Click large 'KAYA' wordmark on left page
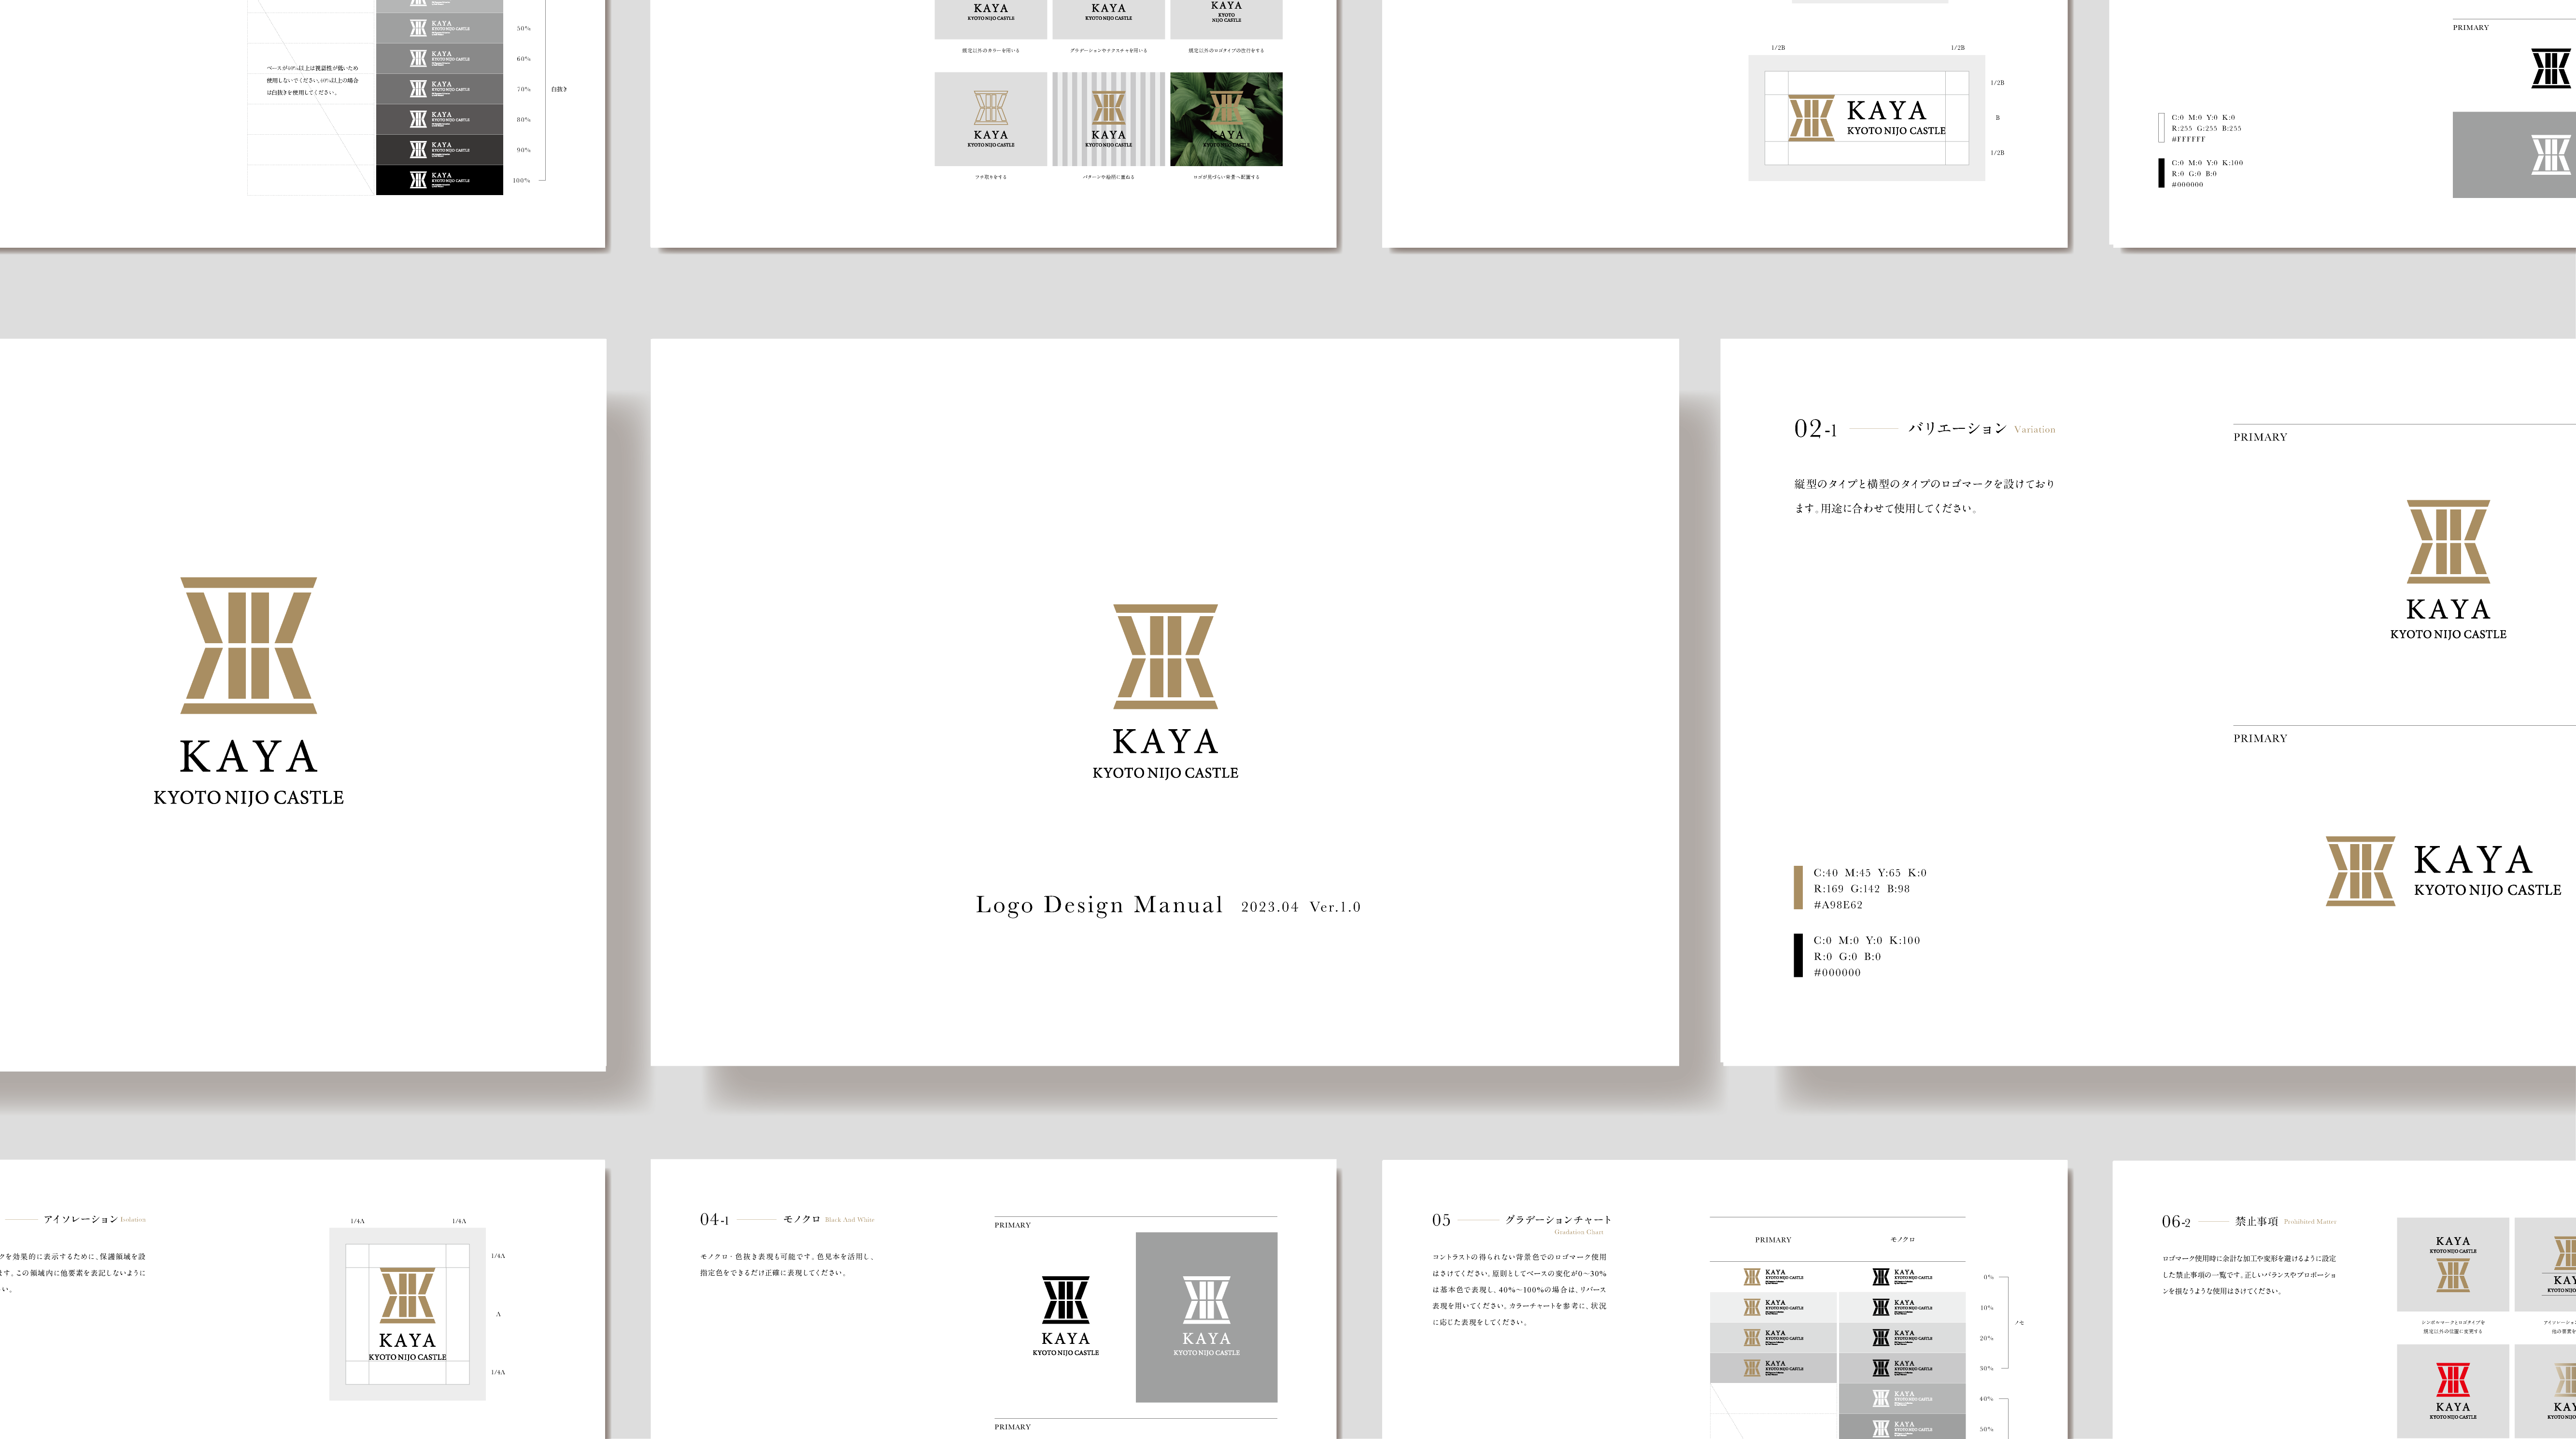The width and height of the screenshot is (2576, 1439). tap(248, 757)
